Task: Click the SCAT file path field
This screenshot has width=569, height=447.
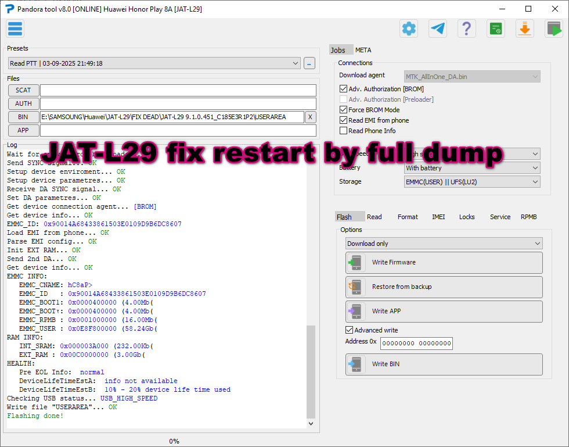Action: 178,90
